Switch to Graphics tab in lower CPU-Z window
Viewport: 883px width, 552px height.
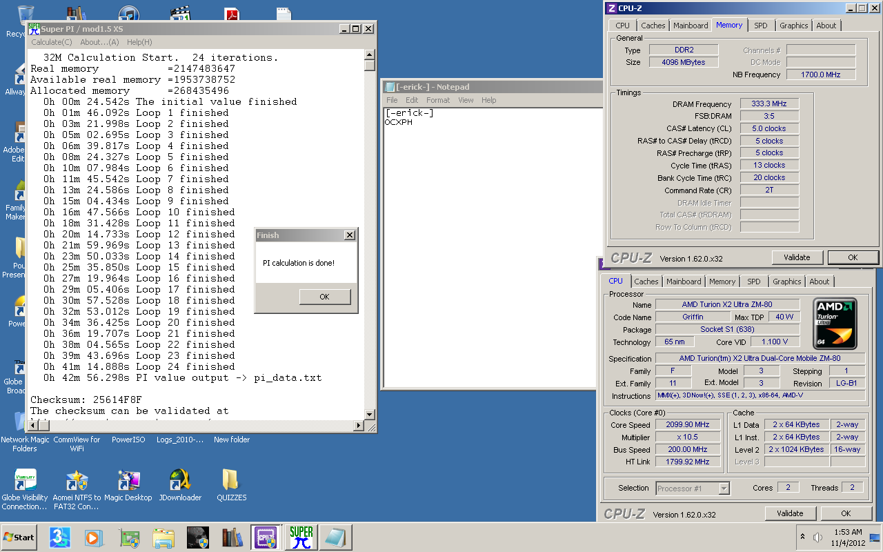coord(786,282)
